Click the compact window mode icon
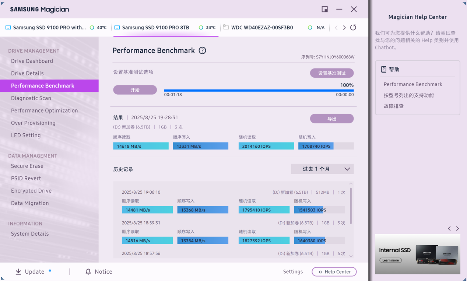 (324, 9)
